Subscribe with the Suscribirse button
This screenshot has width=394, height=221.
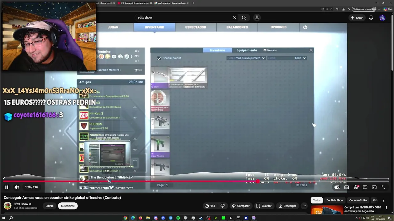pyautogui.click(x=68, y=206)
